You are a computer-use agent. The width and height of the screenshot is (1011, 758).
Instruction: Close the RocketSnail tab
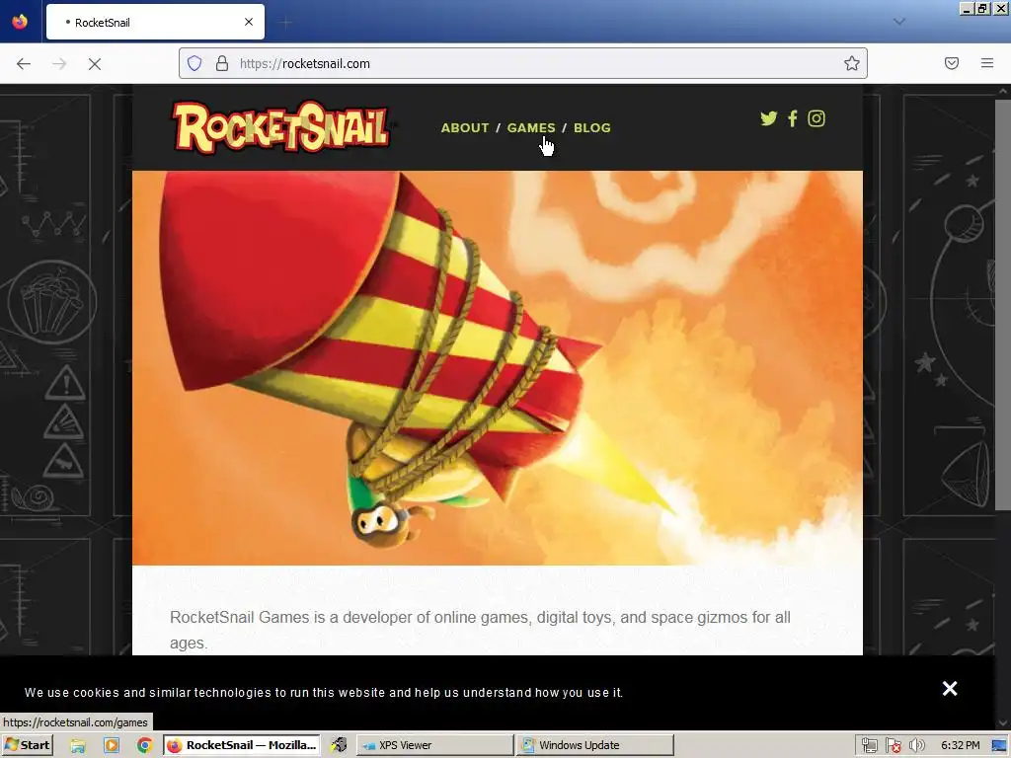click(x=249, y=22)
